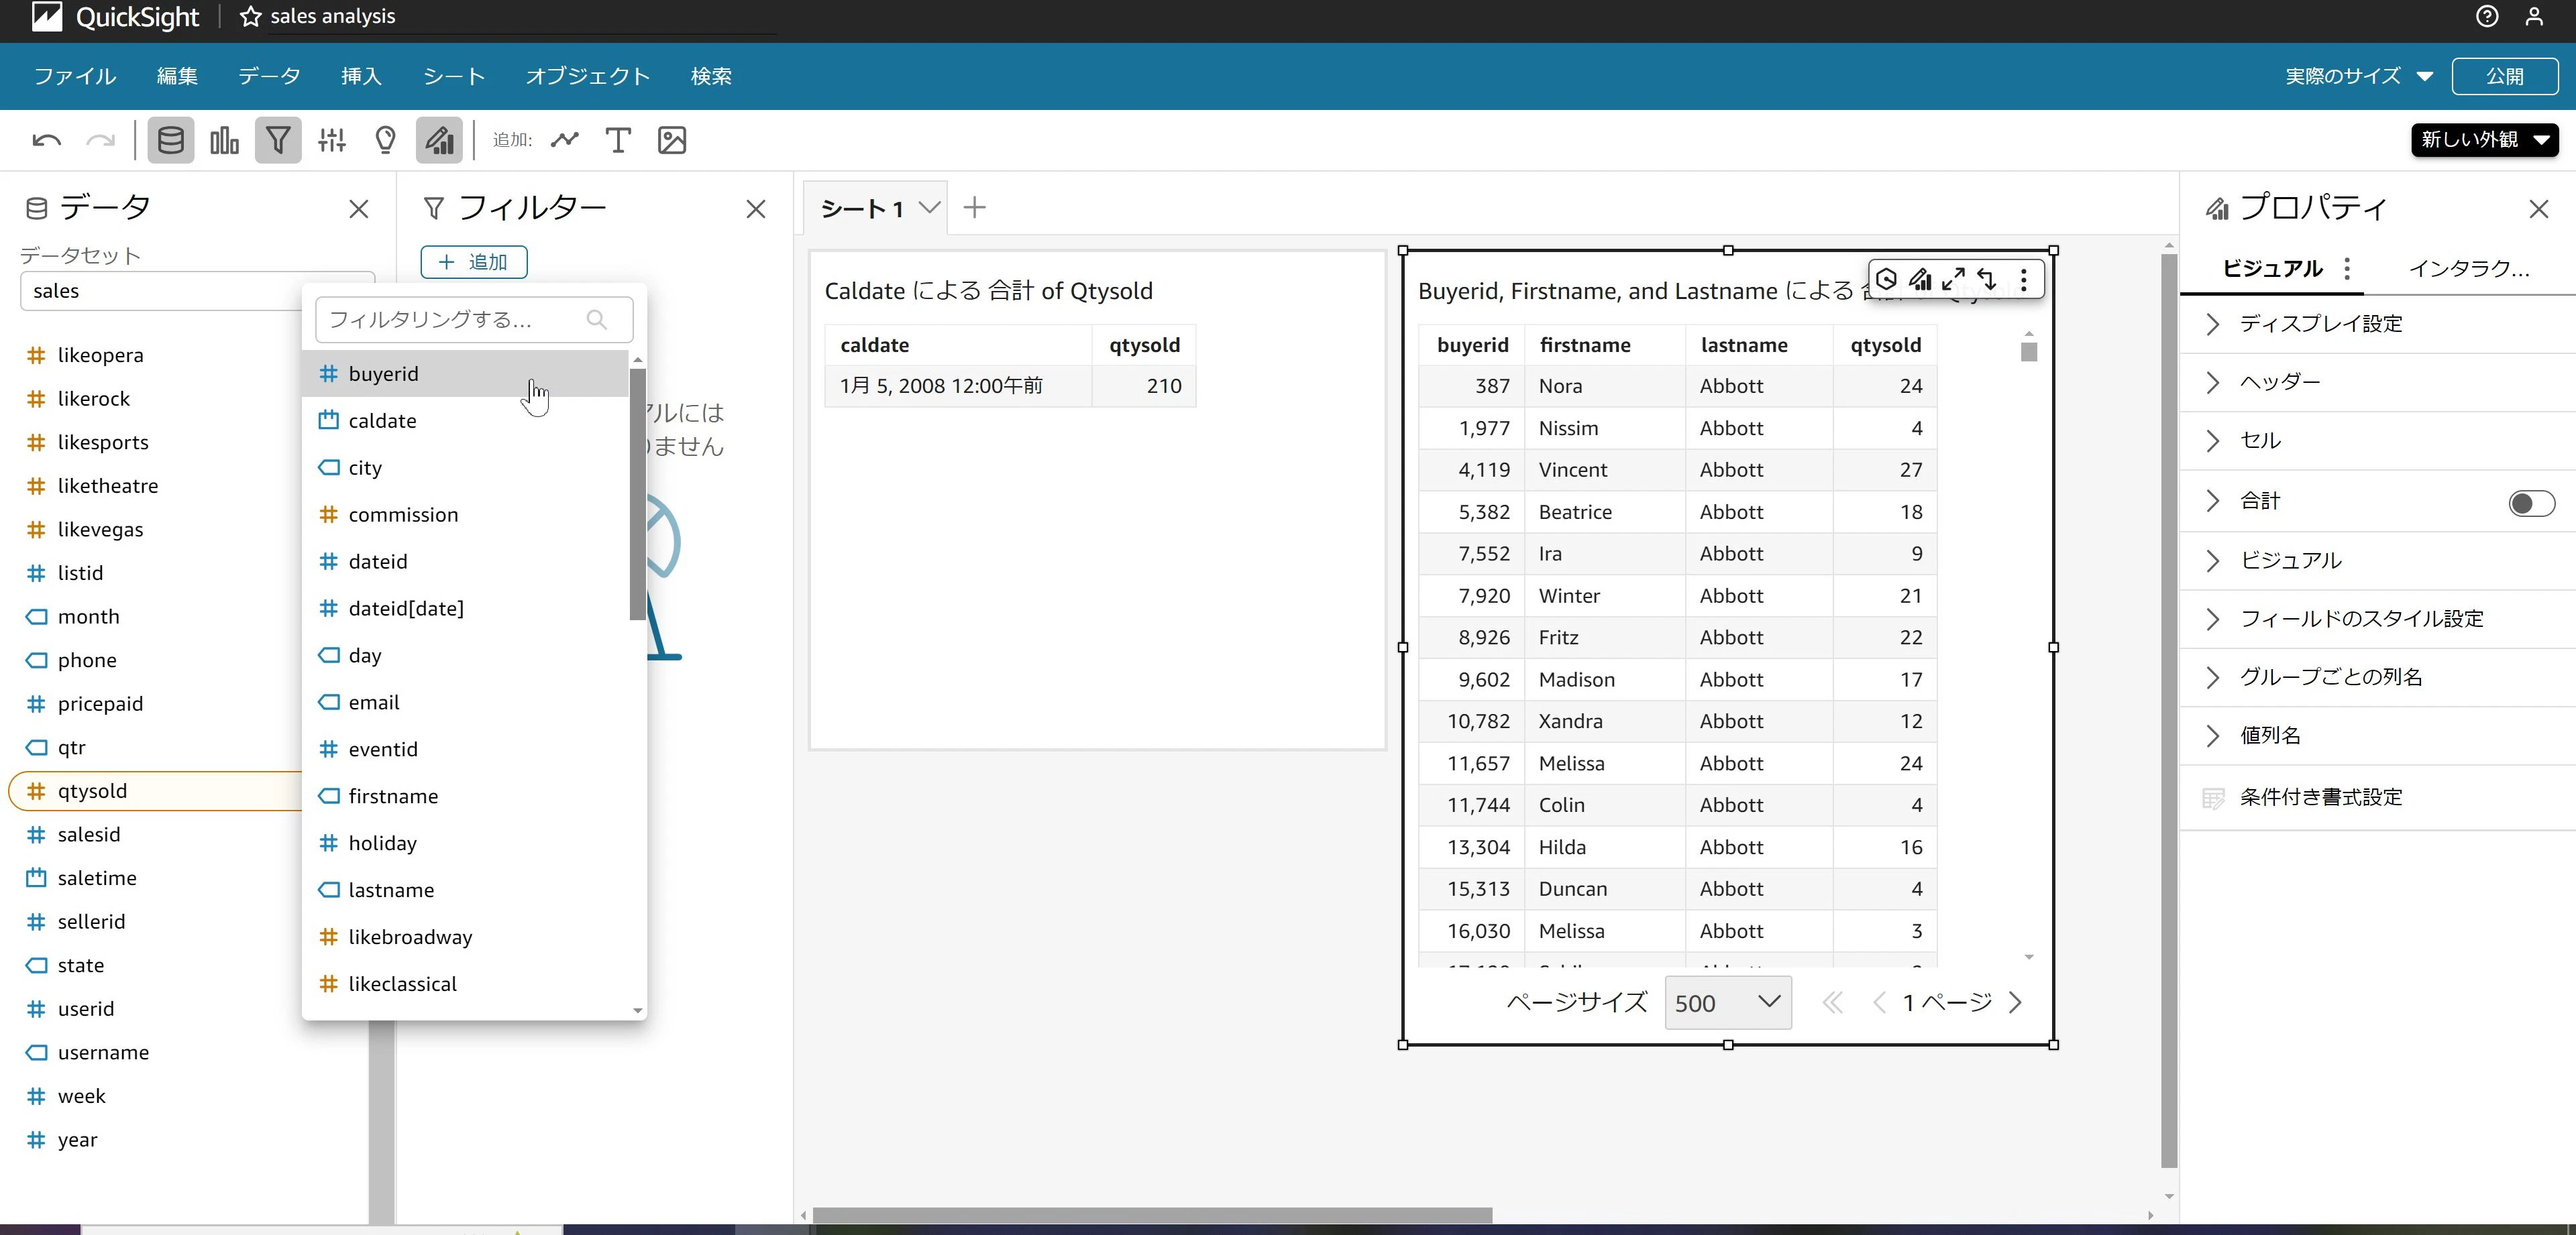Open the 挿入 menu
This screenshot has width=2576, height=1235.
pos(361,77)
